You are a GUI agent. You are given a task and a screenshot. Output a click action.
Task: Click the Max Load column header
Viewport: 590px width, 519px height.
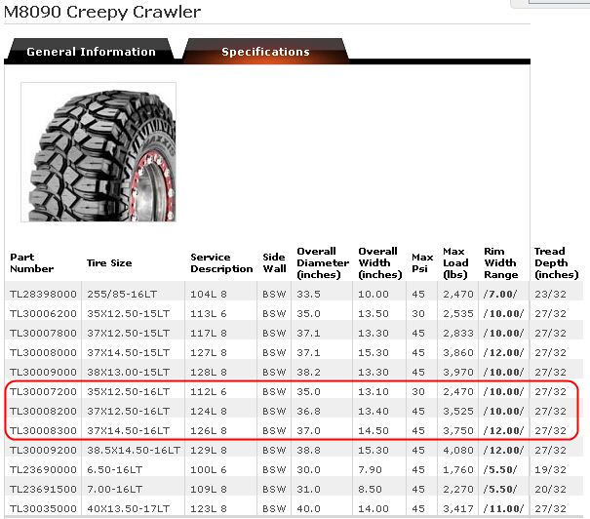click(x=455, y=262)
